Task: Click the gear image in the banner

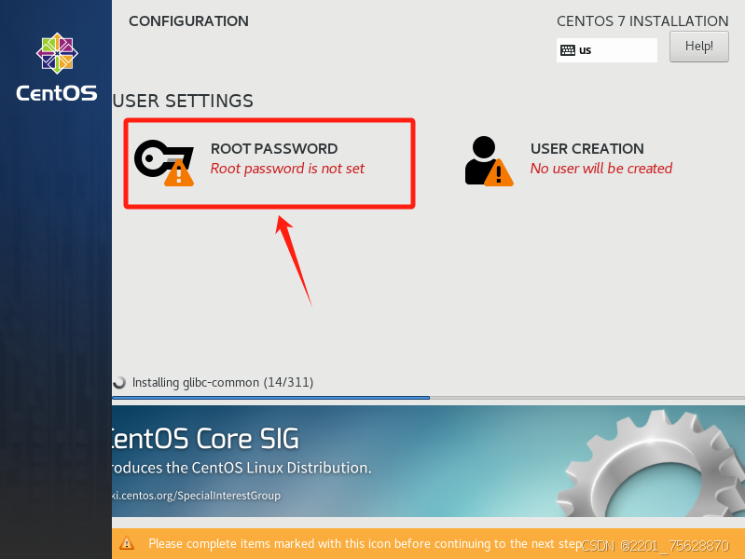Action: click(x=651, y=464)
